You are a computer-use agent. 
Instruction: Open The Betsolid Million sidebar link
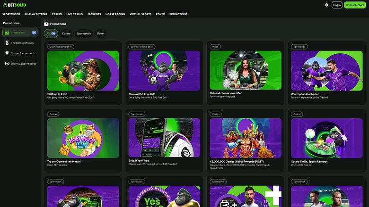click(22, 43)
